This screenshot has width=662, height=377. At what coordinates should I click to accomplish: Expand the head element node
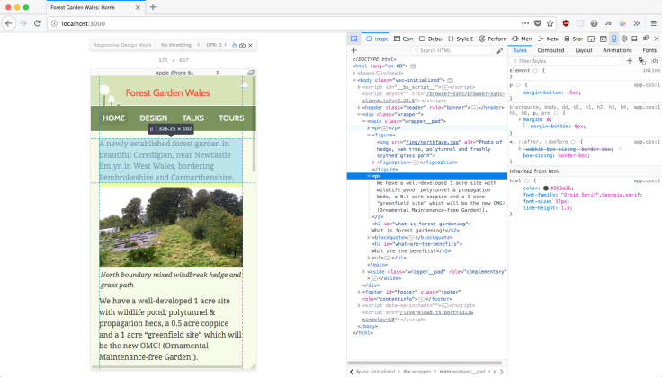pos(354,73)
